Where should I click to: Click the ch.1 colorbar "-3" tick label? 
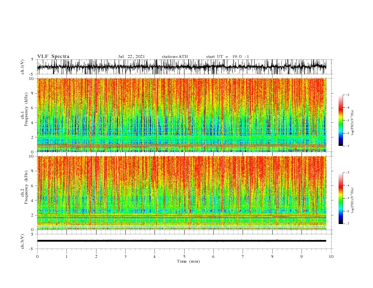(x=348, y=95)
